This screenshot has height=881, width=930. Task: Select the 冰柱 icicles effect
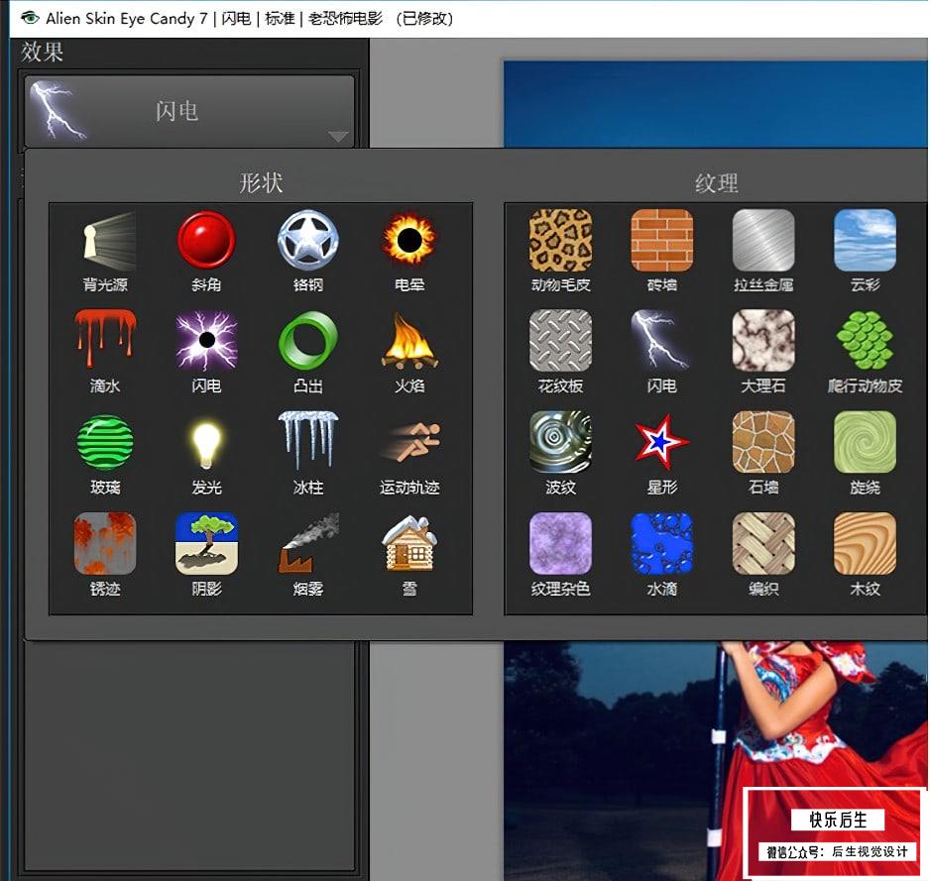pyautogui.click(x=307, y=440)
